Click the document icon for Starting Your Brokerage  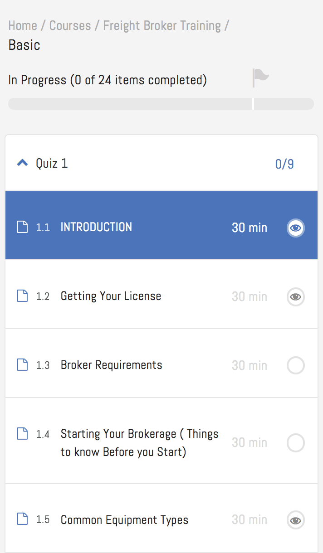click(22, 434)
